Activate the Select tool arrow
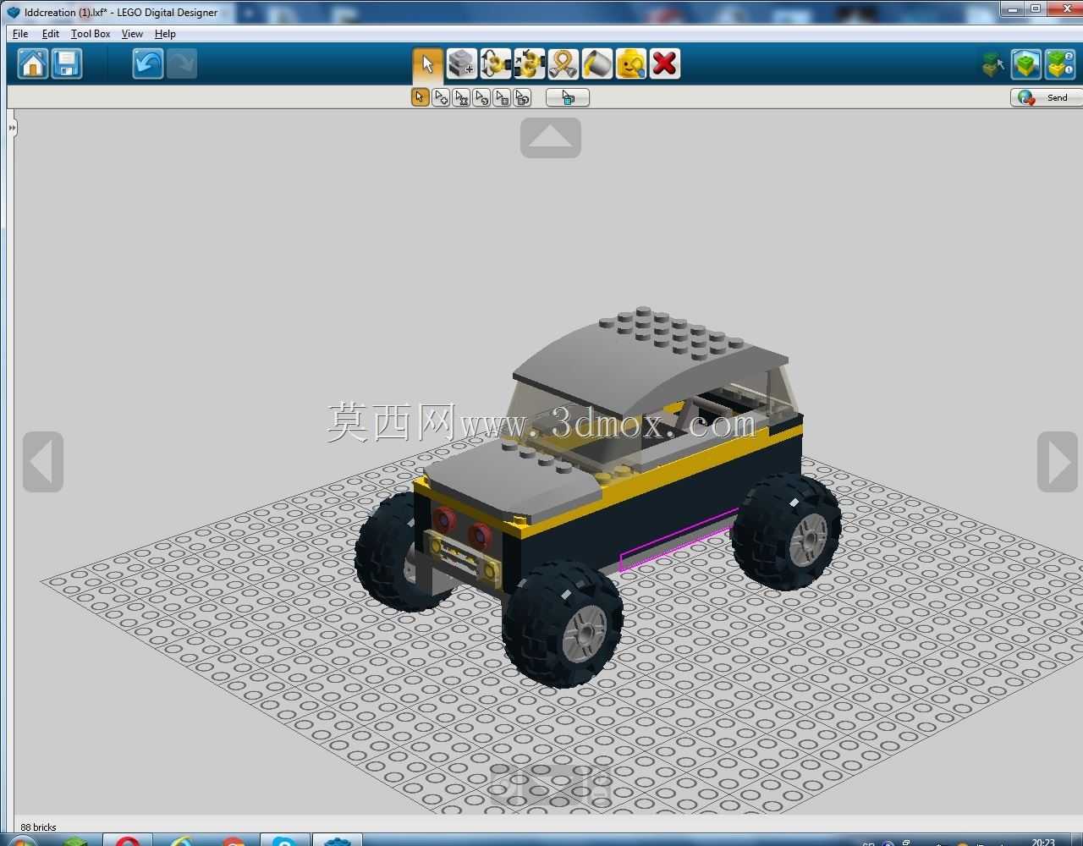This screenshot has width=1083, height=846. [427, 63]
